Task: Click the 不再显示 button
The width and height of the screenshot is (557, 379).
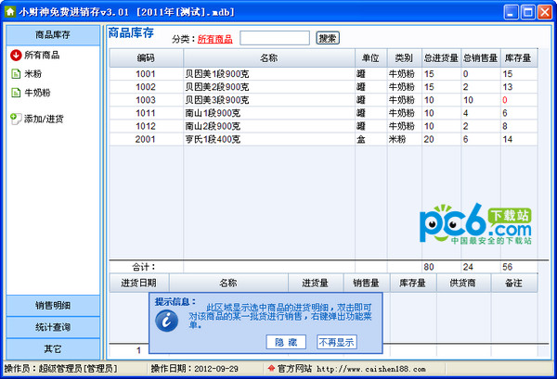Action: click(x=336, y=342)
